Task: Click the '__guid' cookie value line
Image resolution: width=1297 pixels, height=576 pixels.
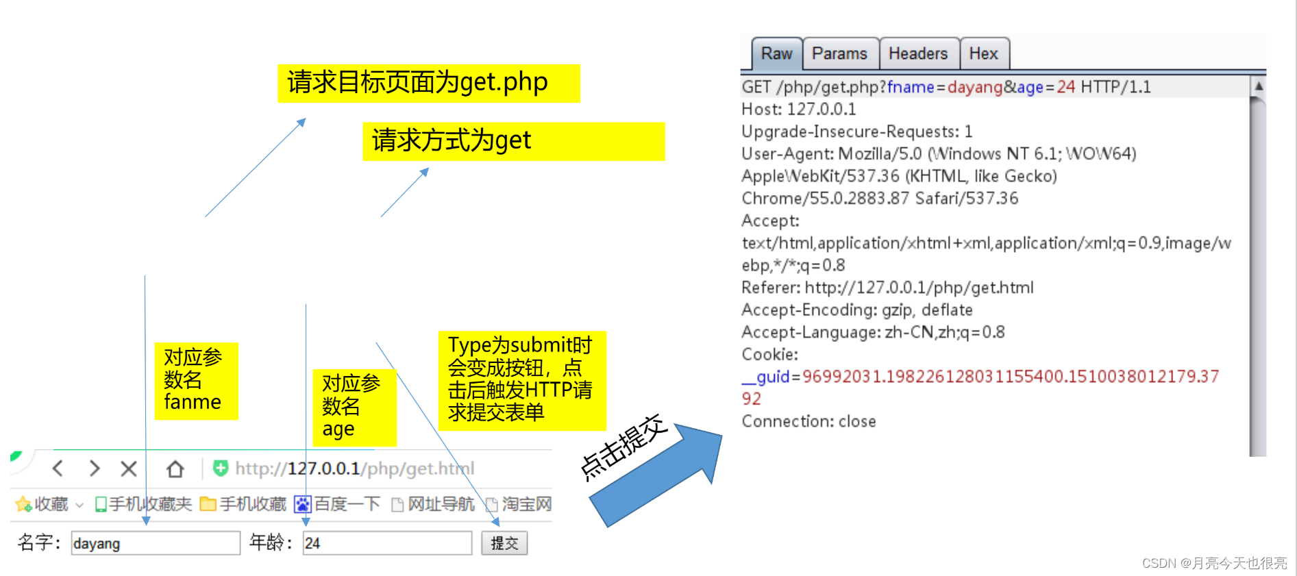Action: [x=980, y=377]
